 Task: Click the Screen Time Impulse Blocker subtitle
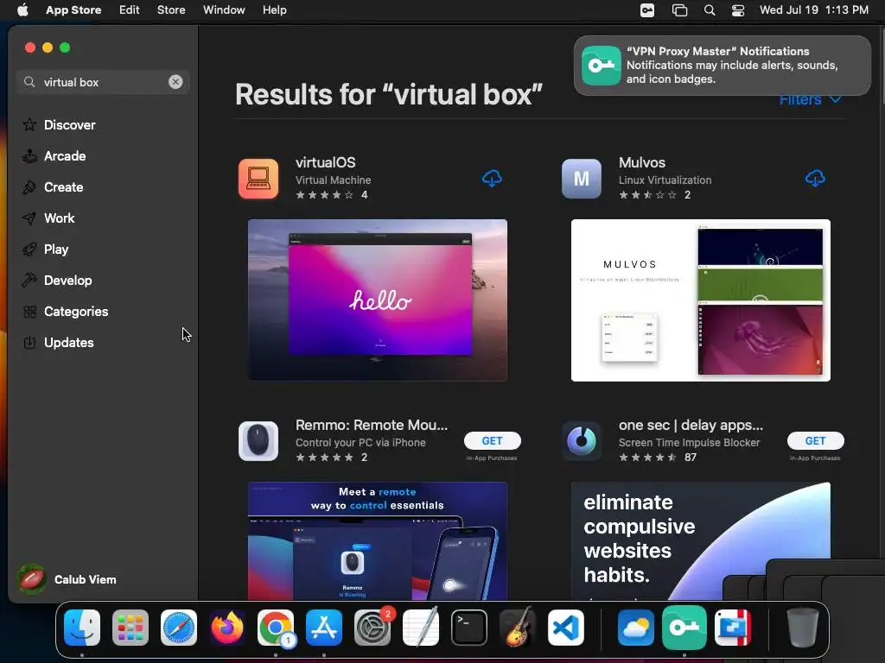(x=689, y=443)
